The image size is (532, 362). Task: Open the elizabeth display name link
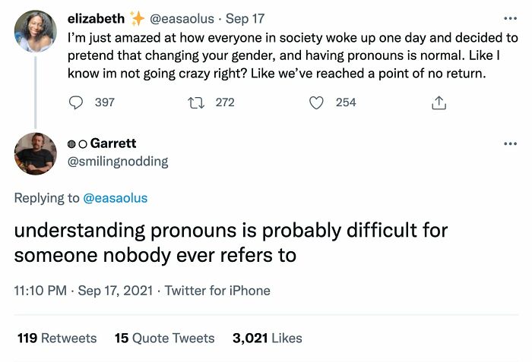coord(95,17)
